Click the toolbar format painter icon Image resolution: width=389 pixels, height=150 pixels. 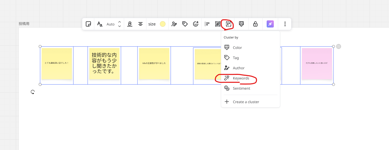241,24
